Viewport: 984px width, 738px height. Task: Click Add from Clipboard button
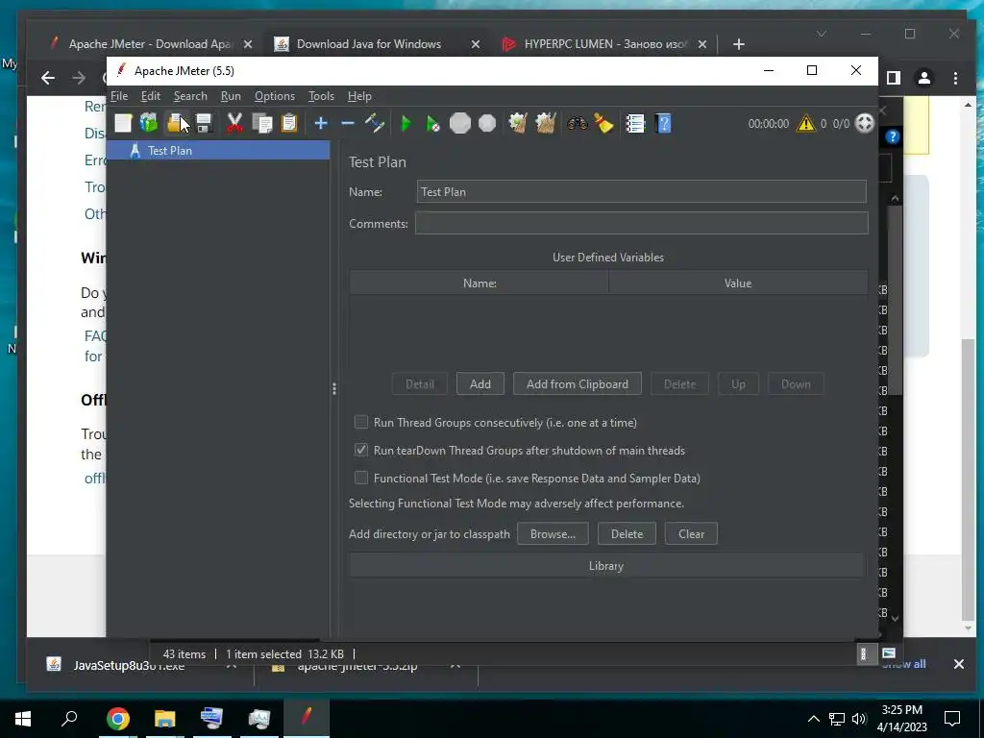[578, 384]
